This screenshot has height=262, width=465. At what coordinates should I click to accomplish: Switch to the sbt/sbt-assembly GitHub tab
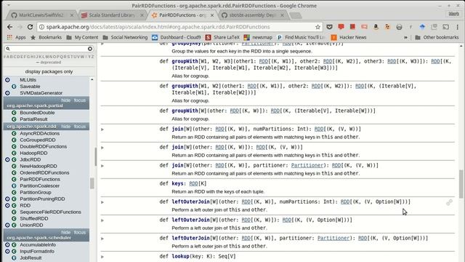(252, 15)
